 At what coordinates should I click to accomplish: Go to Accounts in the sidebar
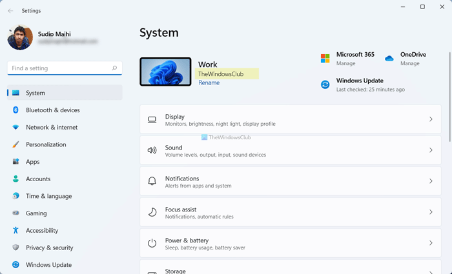37,179
